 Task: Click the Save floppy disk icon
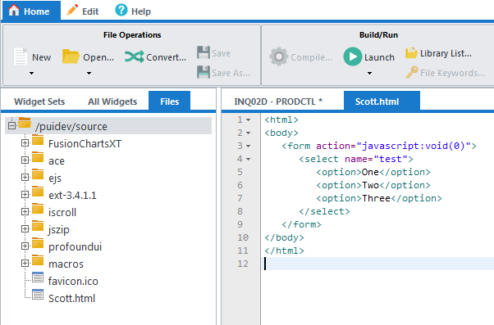click(x=204, y=52)
